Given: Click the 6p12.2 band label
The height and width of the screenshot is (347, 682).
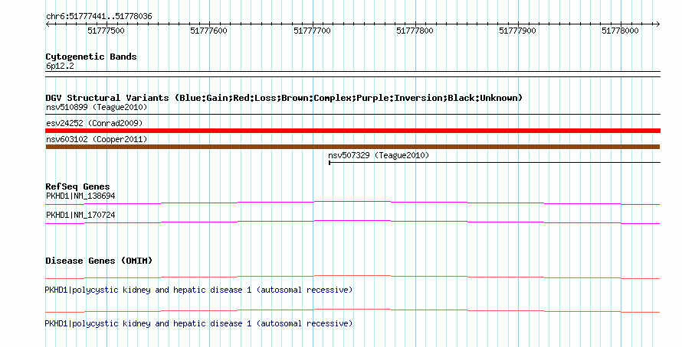Looking at the screenshot, I should tap(60, 66).
